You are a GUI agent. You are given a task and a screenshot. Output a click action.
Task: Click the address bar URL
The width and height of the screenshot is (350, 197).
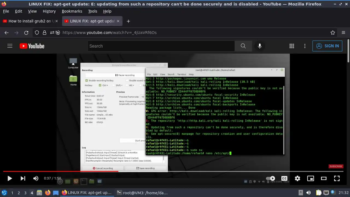tap(110, 33)
